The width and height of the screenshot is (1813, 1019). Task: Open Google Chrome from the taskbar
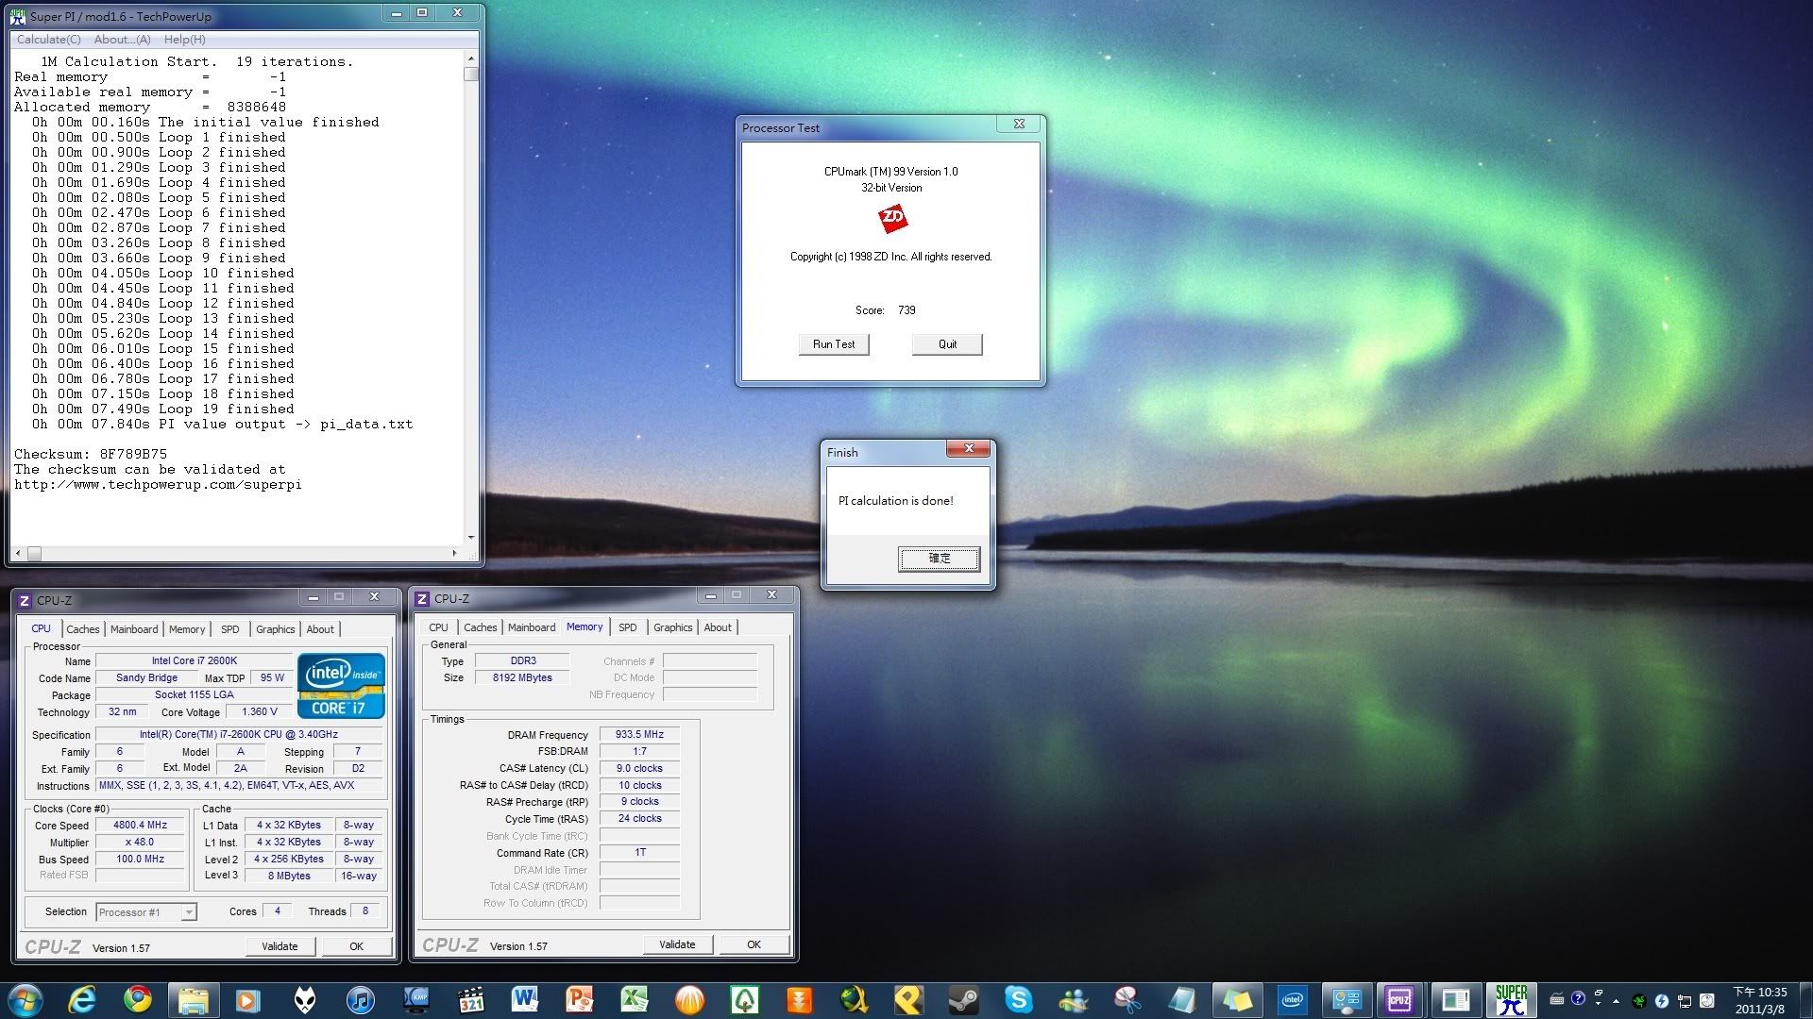138,999
